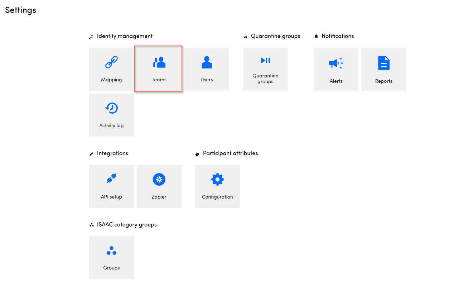Viewport: 468px width, 286px height.
Task: Open the Mapping chain-link icon tile
Action: click(x=111, y=69)
